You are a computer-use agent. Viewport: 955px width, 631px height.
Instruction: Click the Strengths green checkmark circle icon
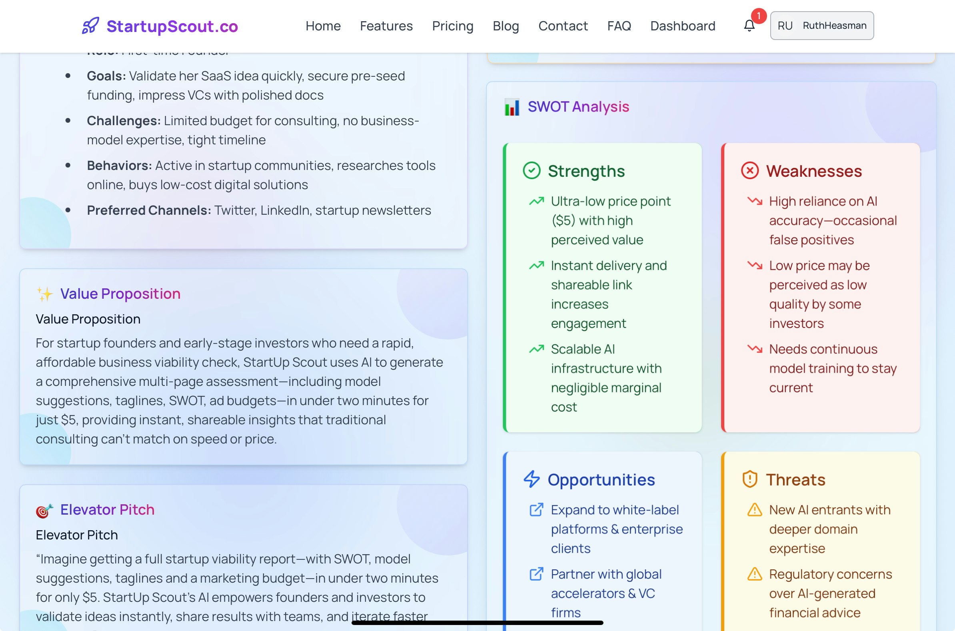[x=531, y=171]
